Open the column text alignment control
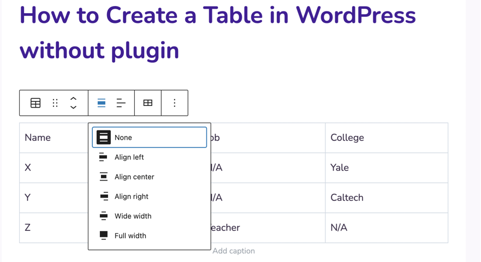This screenshot has width=481, height=262. (x=121, y=103)
